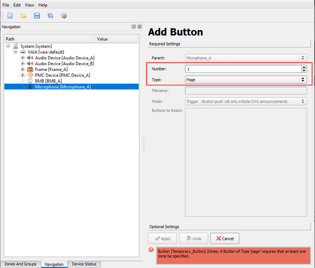The image size is (315, 268).
Task: Expand the Frame [Frame_A] tree node
Action: coord(23,69)
